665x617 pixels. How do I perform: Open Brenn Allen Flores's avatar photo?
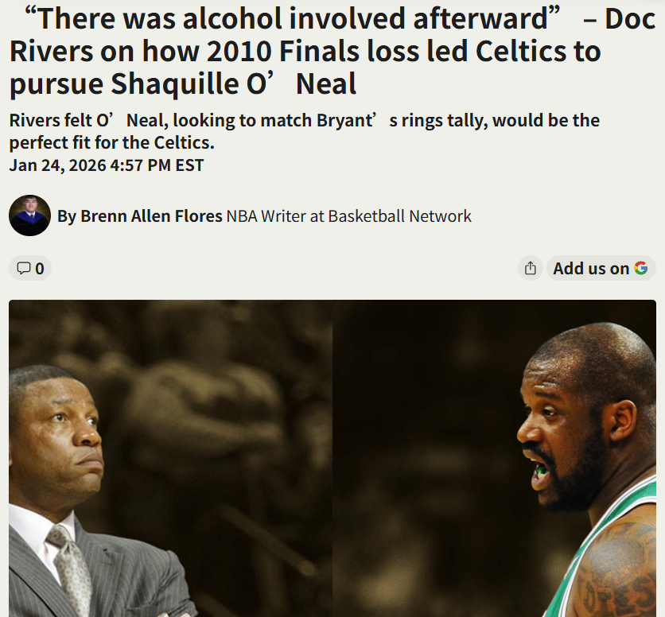coord(29,215)
